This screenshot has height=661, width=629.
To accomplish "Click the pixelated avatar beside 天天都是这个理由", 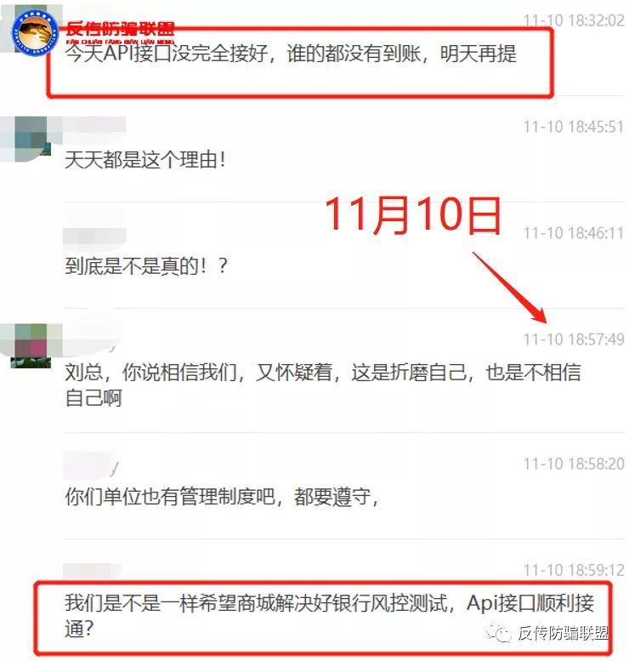I will pos(33,139).
